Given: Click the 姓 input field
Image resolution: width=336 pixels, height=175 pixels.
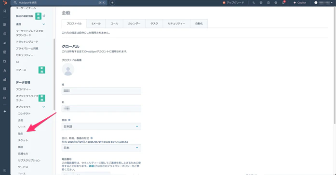Looking at the screenshot, I should [x=101, y=91].
